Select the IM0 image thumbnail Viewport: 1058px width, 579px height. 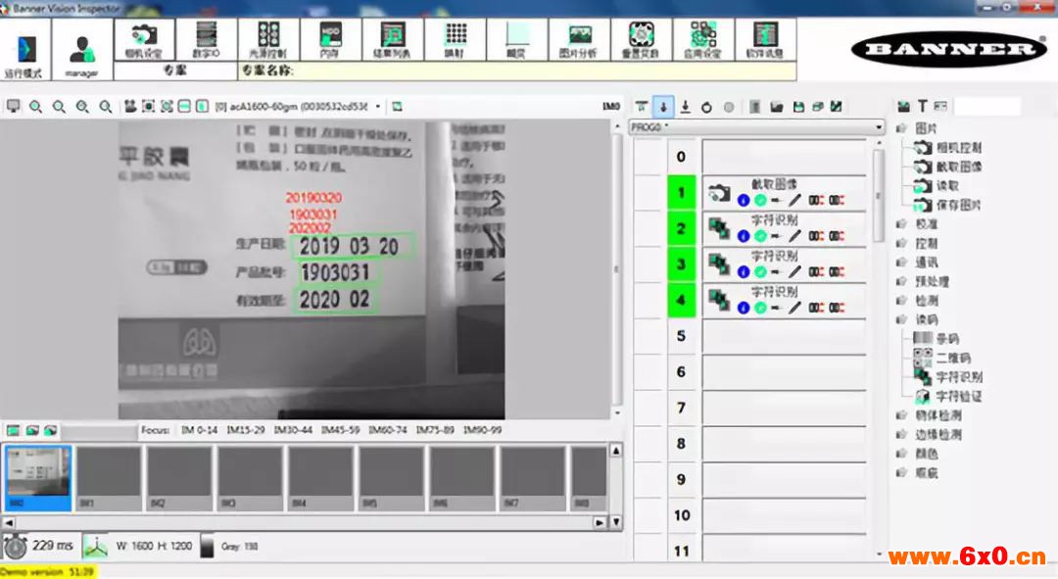click(38, 477)
